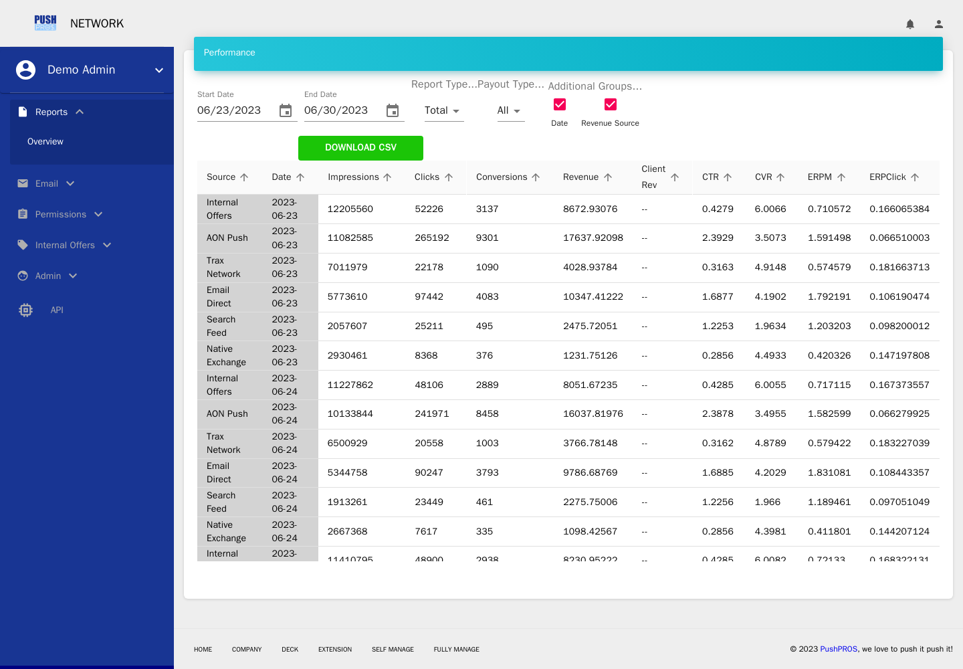The width and height of the screenshot is (963, 669).
Task: Expand the Demo Admin profile chevron
Action: pyautogui.click(x=159, y=70)
